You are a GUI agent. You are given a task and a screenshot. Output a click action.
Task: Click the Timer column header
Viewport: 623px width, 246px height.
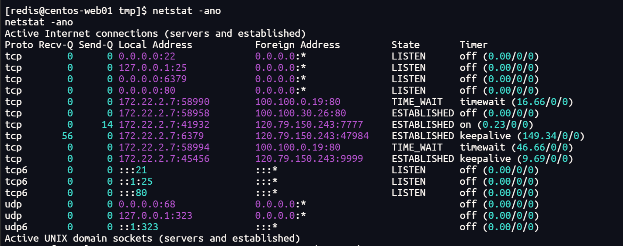pos(473,45)
